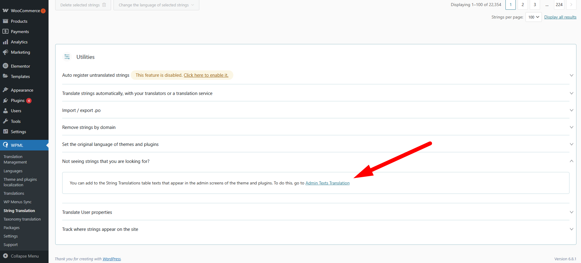Click here to enable it link
This screenshot has height=263, width=581.
click(x=206, y=75)
